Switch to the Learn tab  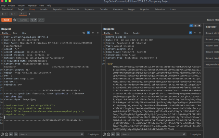(173, 9)
